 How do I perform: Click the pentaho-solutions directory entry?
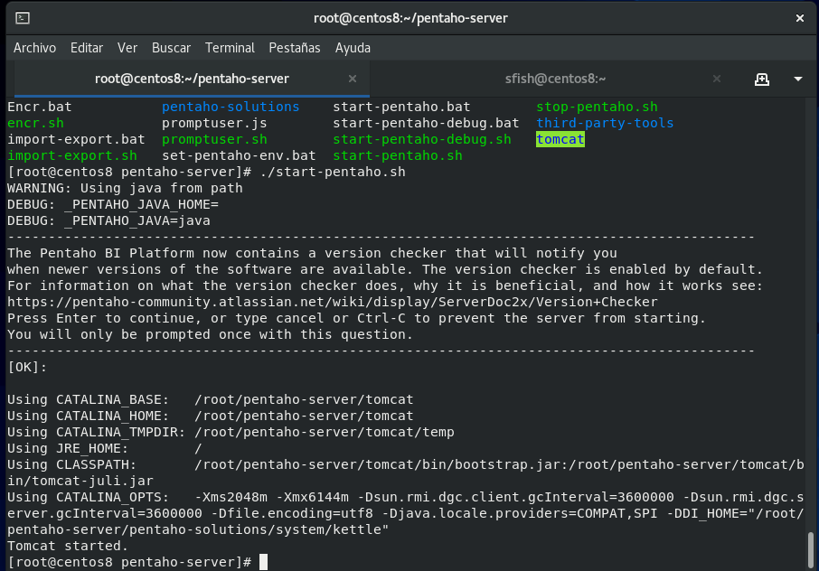(231, 107)
